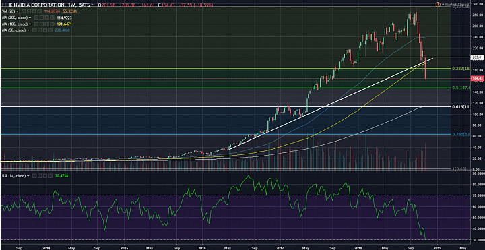Click the current price tag 164.43 on axis
The width and height of the screenshot is (485, 250).
[x=478, y=79]
